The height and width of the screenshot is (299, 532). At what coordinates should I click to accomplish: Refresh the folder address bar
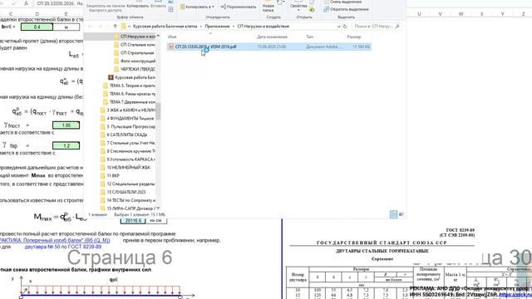[x=345, y=27]
